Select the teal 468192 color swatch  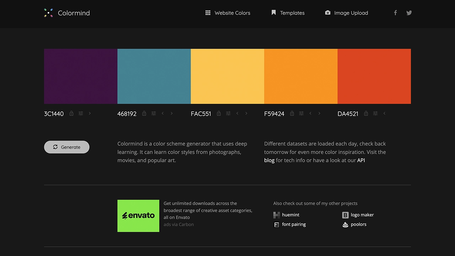pos(154,76)
